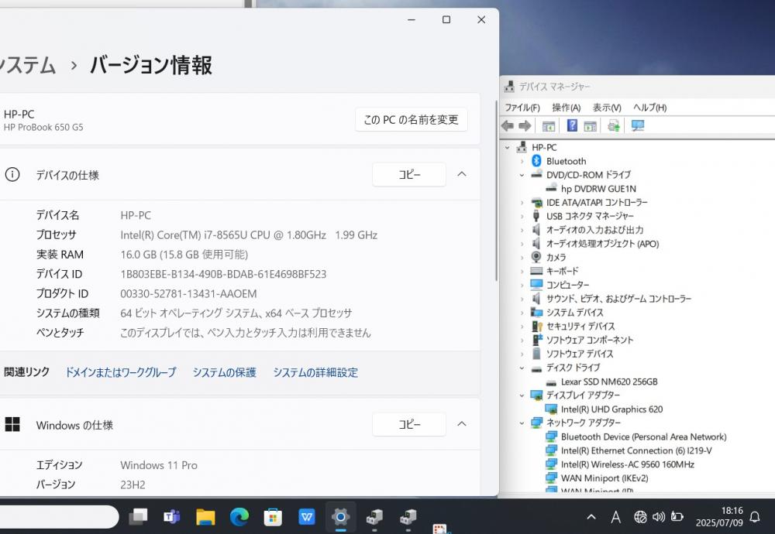775x534 pixels.
Task: Open the 操作(A) menu
Action: 566,108
